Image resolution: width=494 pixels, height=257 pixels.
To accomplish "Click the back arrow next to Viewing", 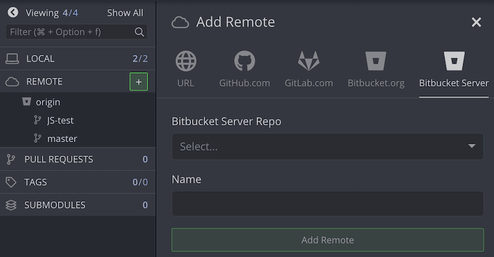I will coord(12,12).
